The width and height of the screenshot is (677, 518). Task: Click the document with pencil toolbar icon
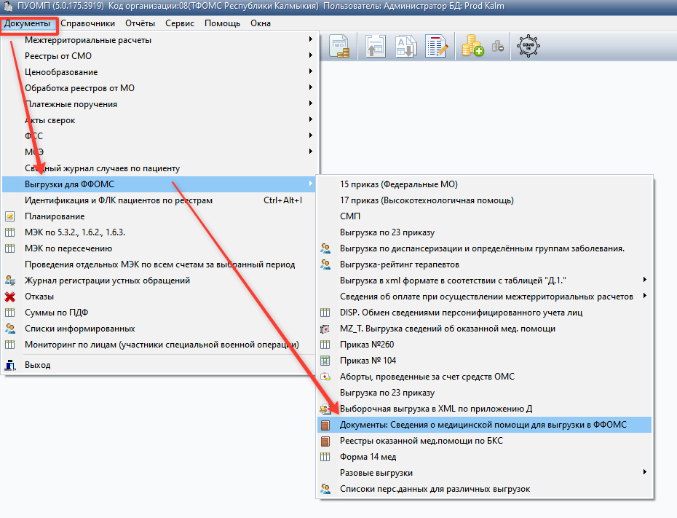coord(437,47)
